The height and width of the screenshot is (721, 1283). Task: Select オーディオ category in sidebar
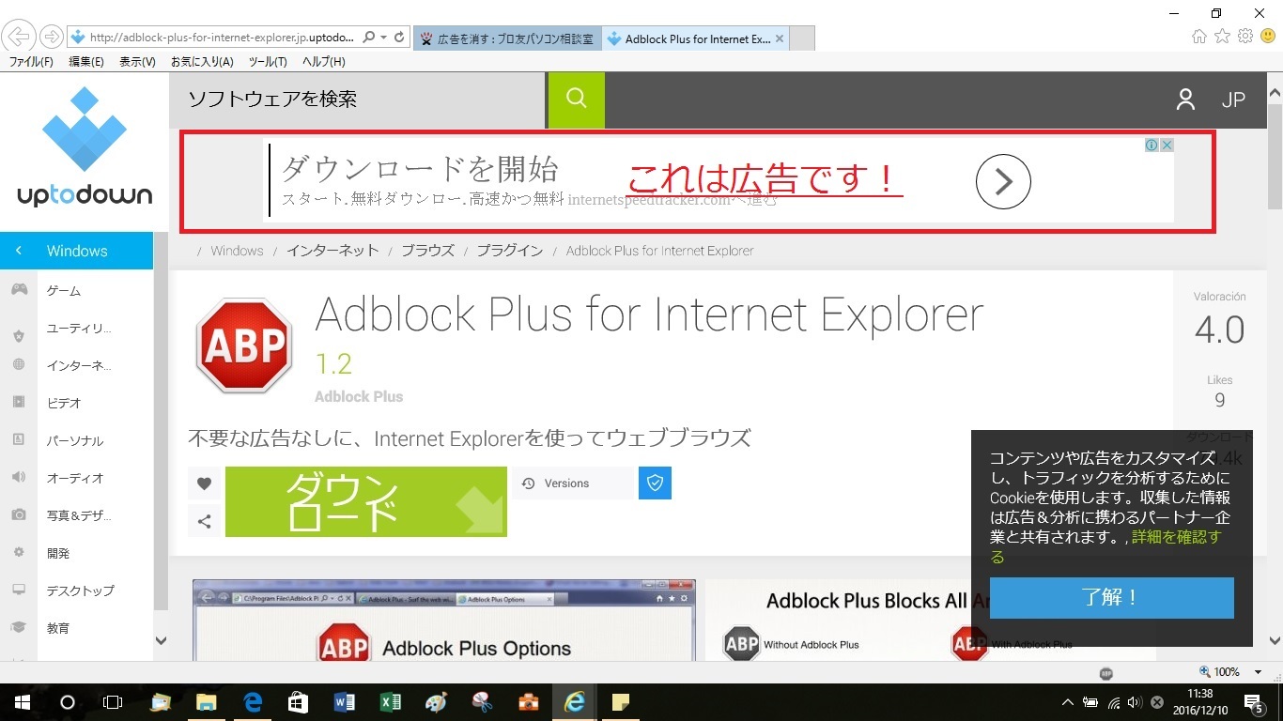tap(76, 478)
